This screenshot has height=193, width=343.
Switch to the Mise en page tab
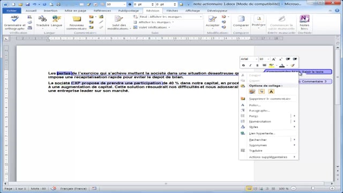coord(75,11)
